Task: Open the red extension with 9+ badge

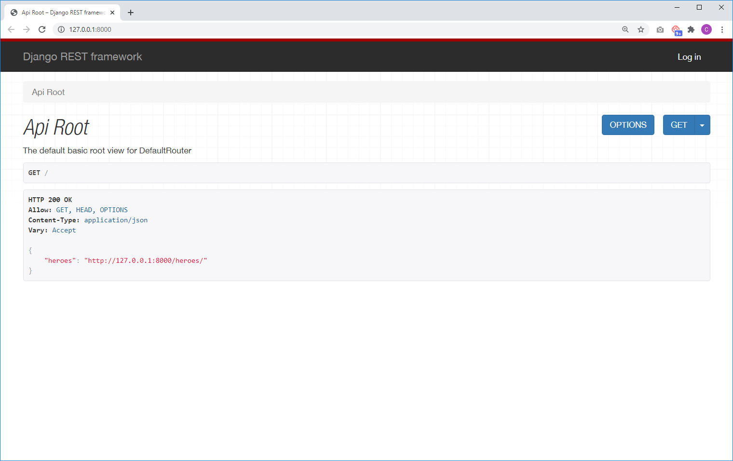Action: pos(676,30)
